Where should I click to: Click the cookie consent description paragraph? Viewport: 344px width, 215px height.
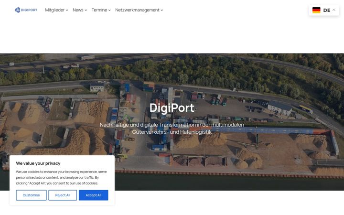click(x=61, y=177)
